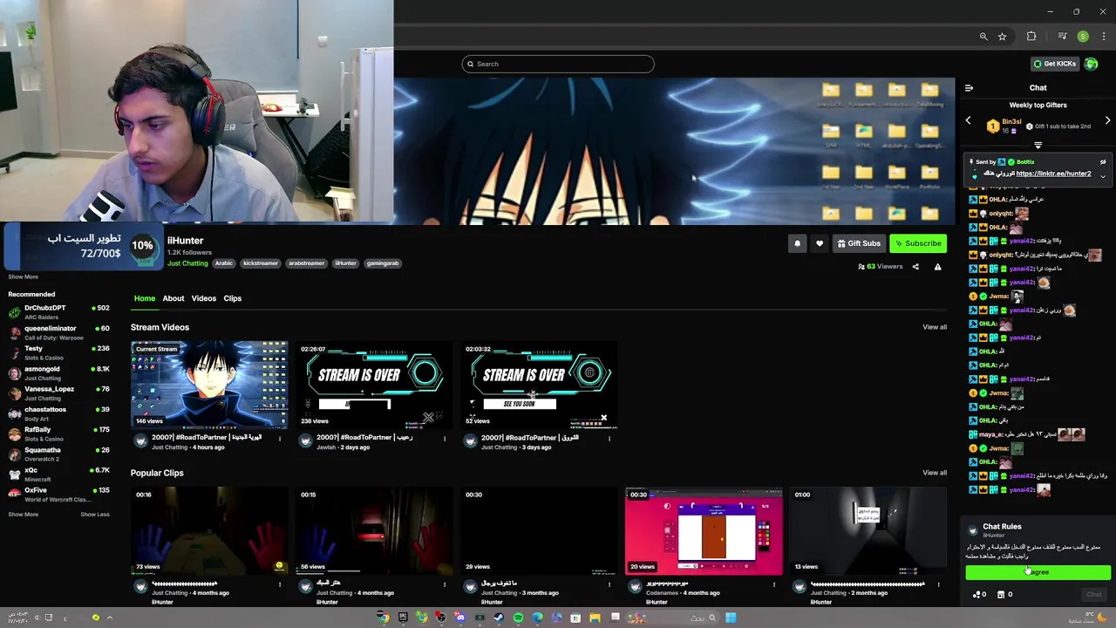
Task: Switch to the Clips tab
Action: tap(233, 298)
